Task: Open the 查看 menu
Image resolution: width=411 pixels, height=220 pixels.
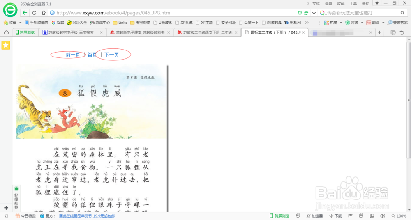Action: tap(328, 3)
